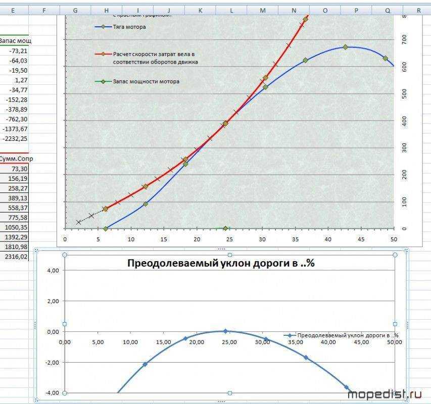431x404 pixels.
Task: Select column header P
Action: click(x=356, y=11)
